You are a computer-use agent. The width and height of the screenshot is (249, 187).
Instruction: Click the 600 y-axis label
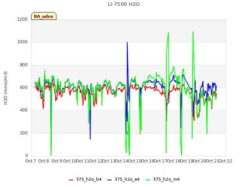coord(24,87)
